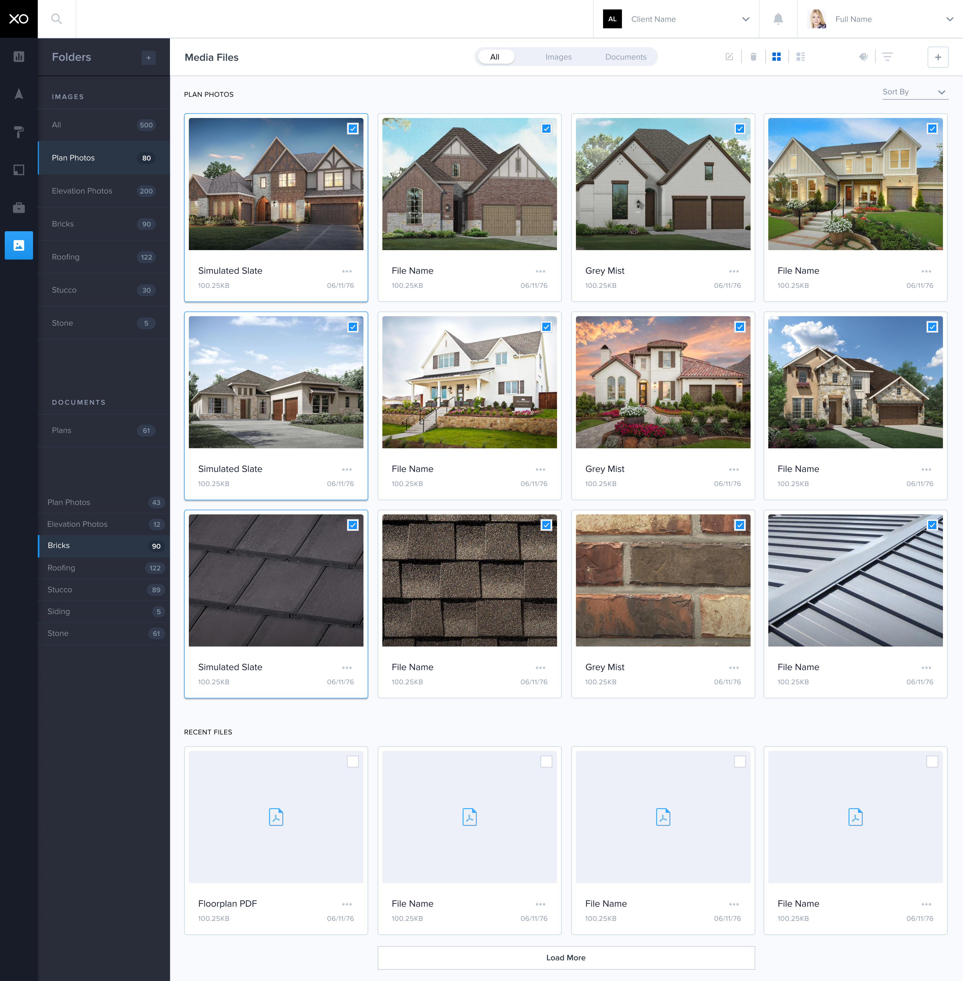The width and height of the screenshot is (963, 981).
Task: Click the trash delete icon
Action: pos(753,57)
